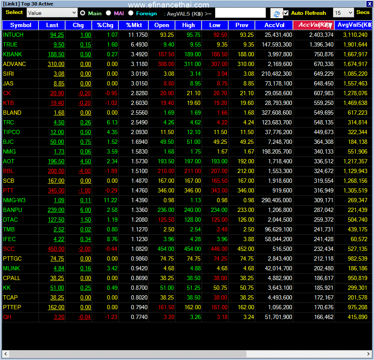Screen dimensions: 374x360
Task: Select the QH symbol
Action: [7, 317]
